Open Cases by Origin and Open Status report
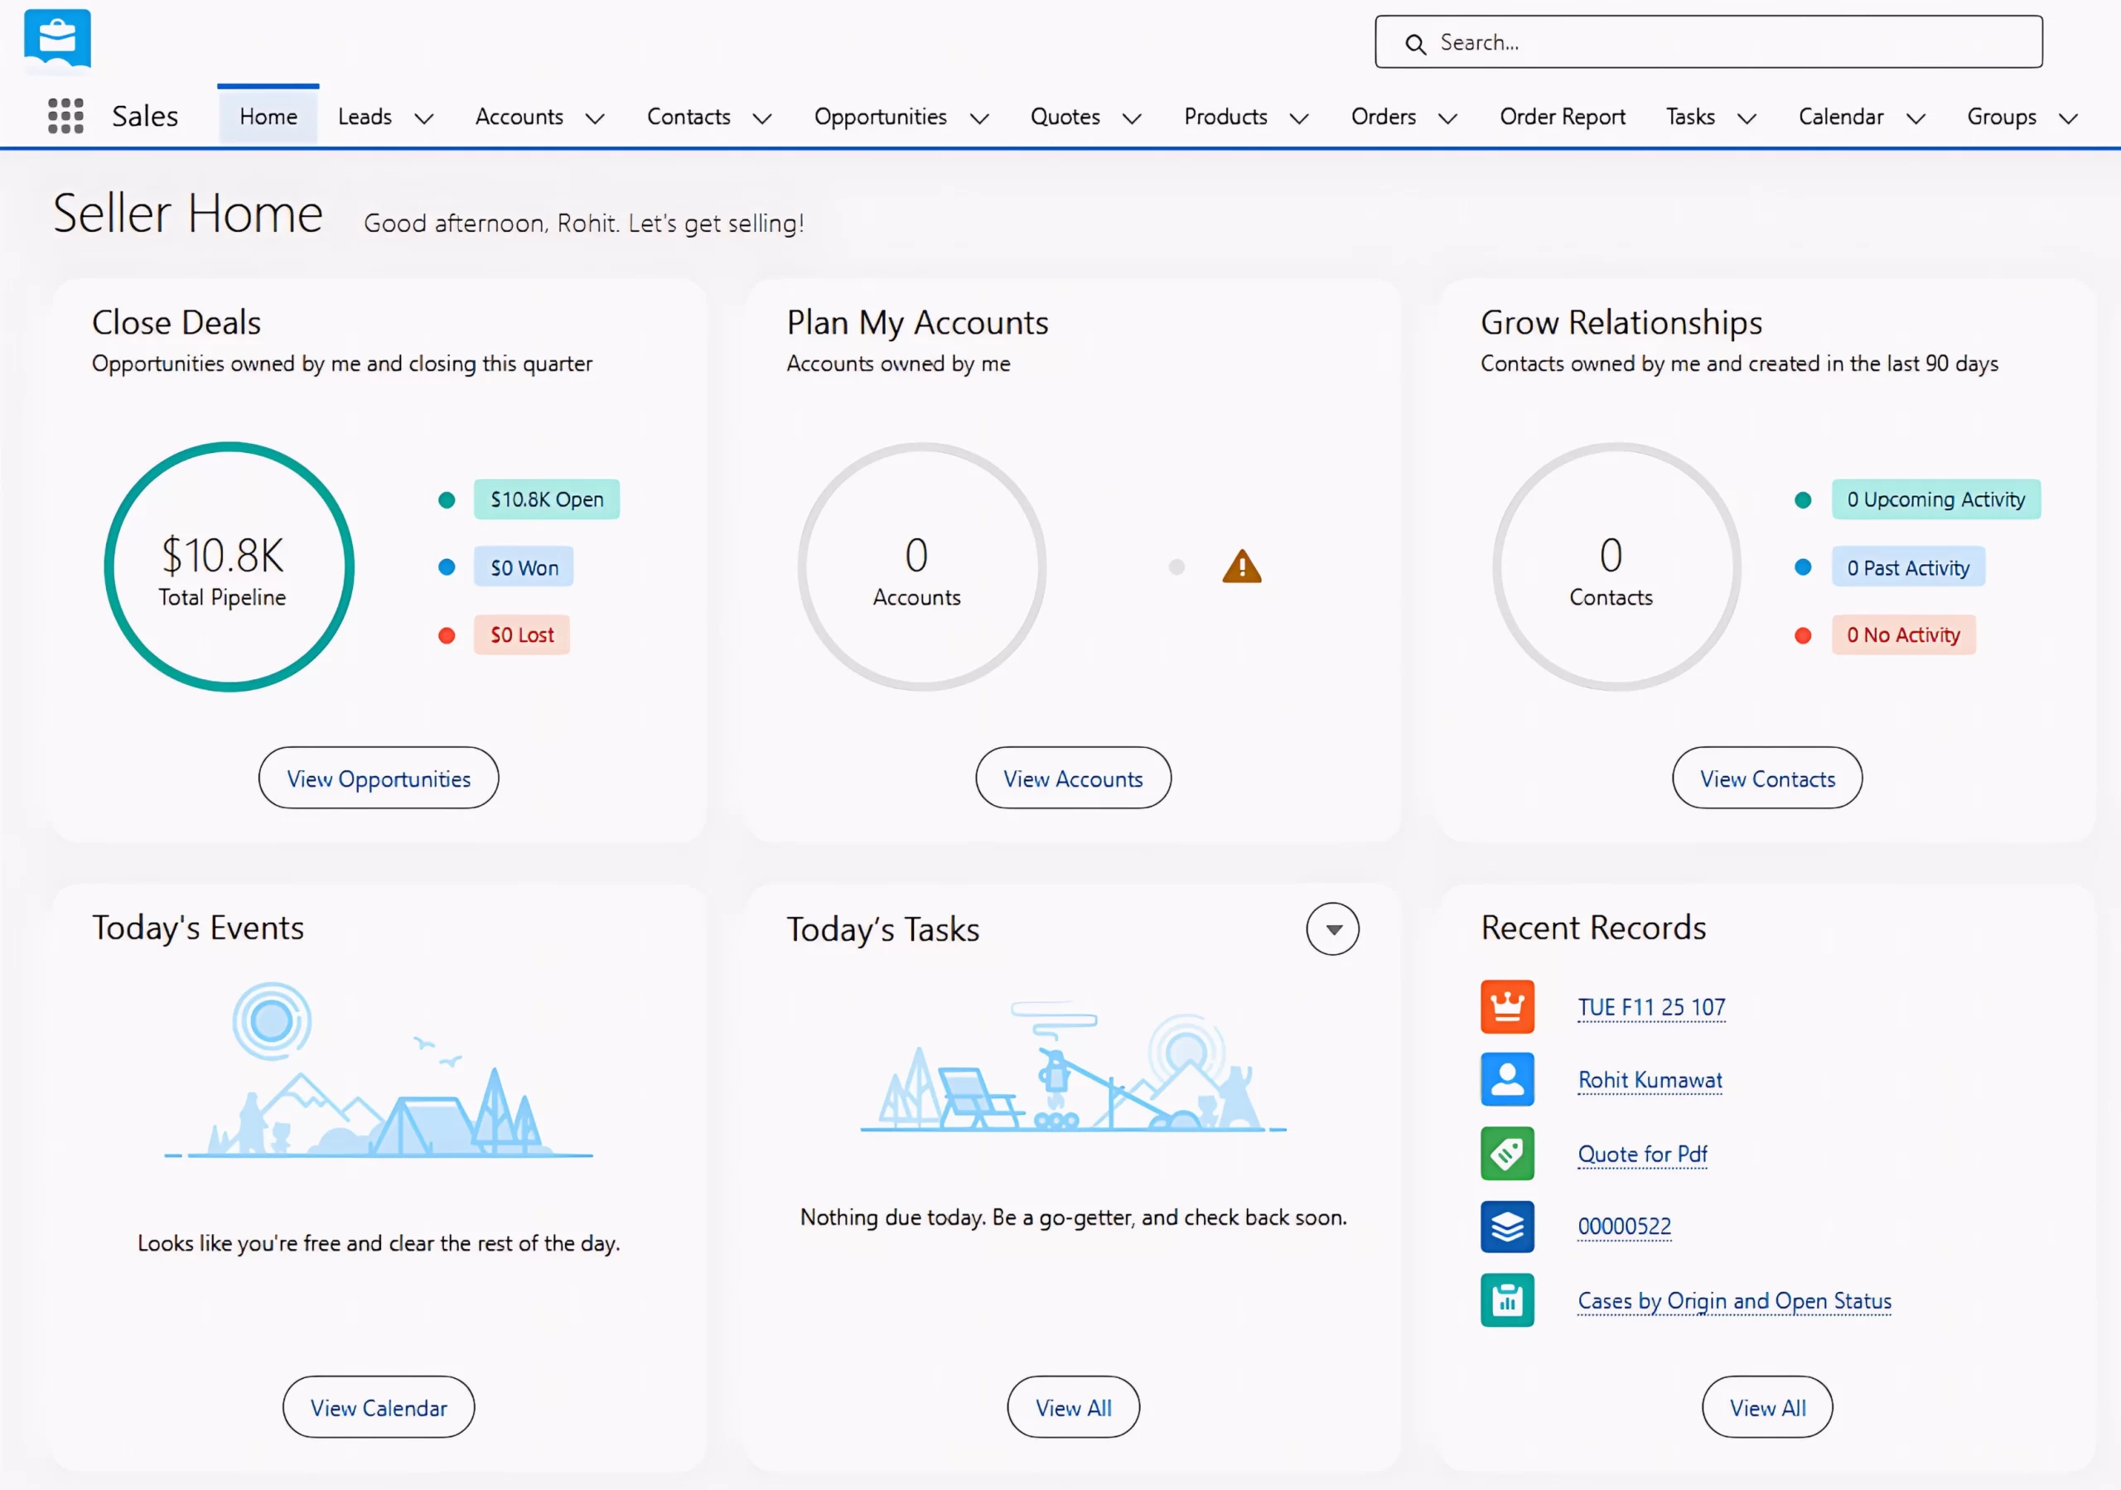 click(x=1734, y=1300)
